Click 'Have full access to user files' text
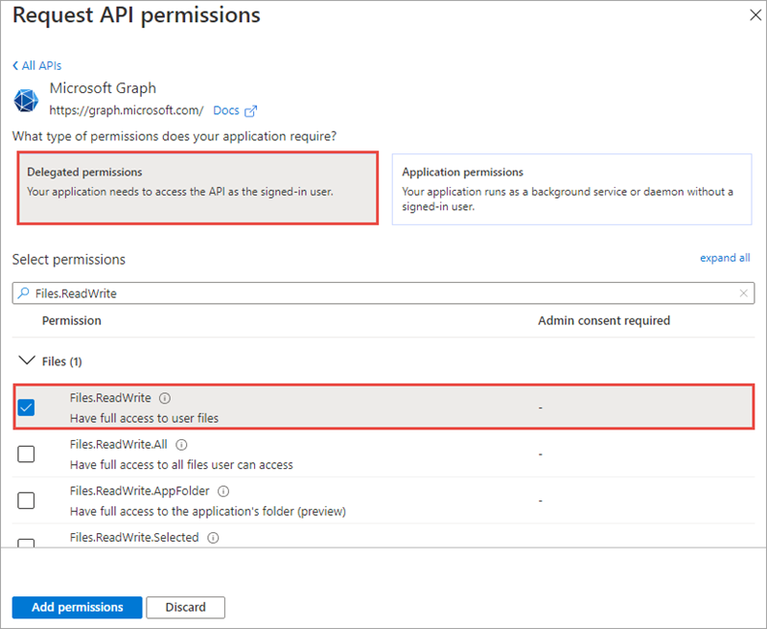This screenshot has width=767, height=629. (145, 418)
